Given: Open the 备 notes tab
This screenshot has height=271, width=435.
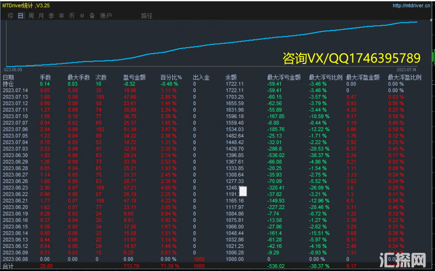Looking at the screenshot, I should [x=92, y=16].
